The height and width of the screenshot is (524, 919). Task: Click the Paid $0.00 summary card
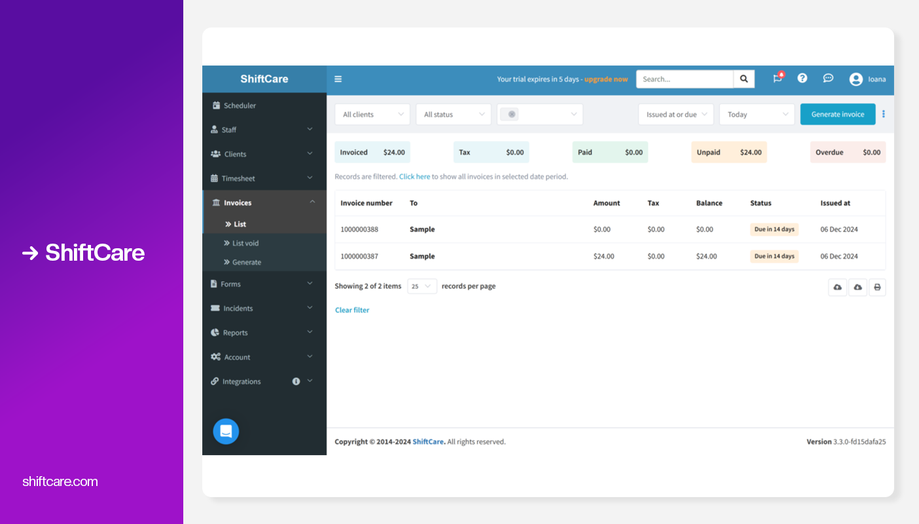pos(610,152)
